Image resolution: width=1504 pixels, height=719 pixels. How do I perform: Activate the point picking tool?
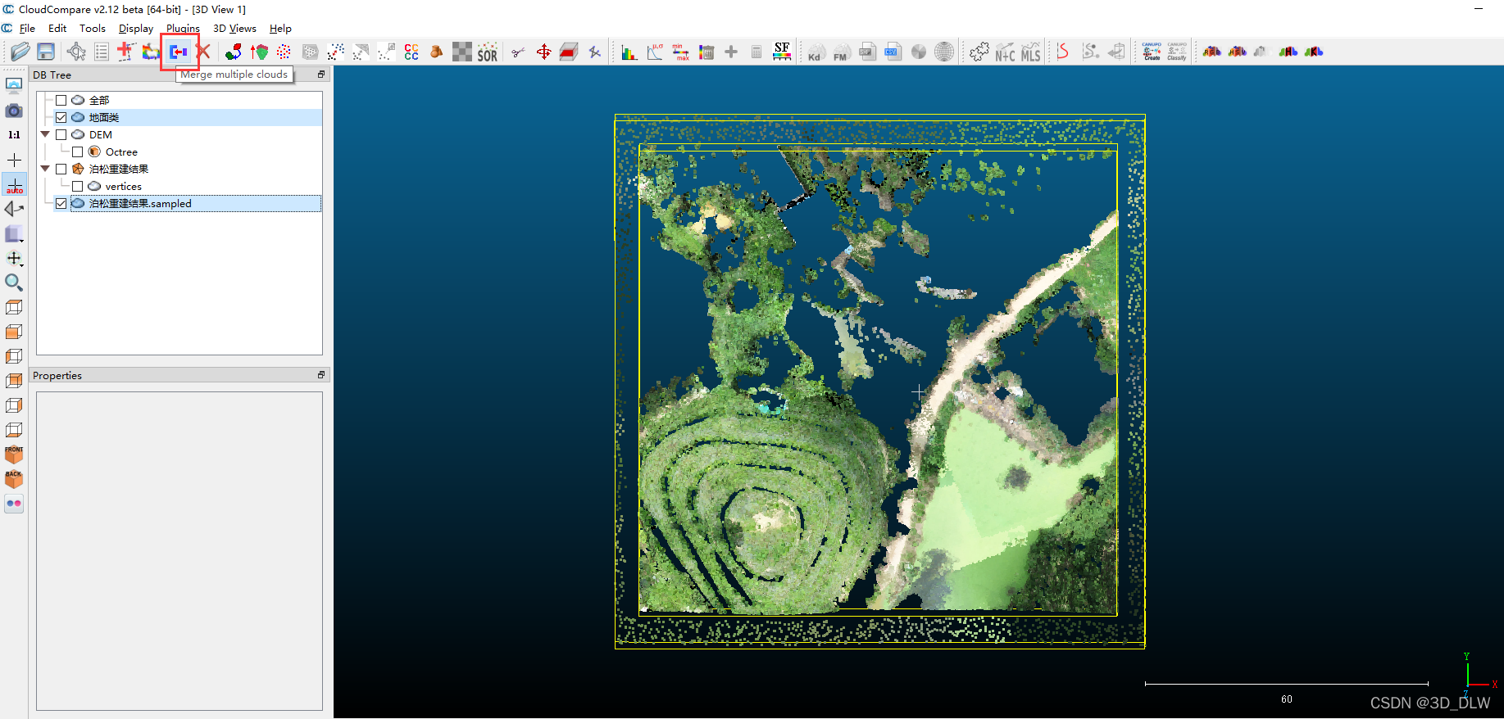coord(76,52)
